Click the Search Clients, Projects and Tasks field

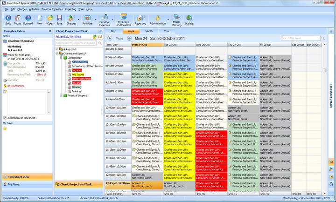[76, 43]
